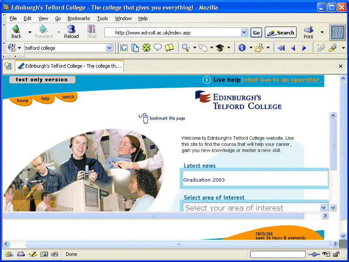Expand the Google logo dropdown arrow
The image size is (349, 262).
(19, 48)
